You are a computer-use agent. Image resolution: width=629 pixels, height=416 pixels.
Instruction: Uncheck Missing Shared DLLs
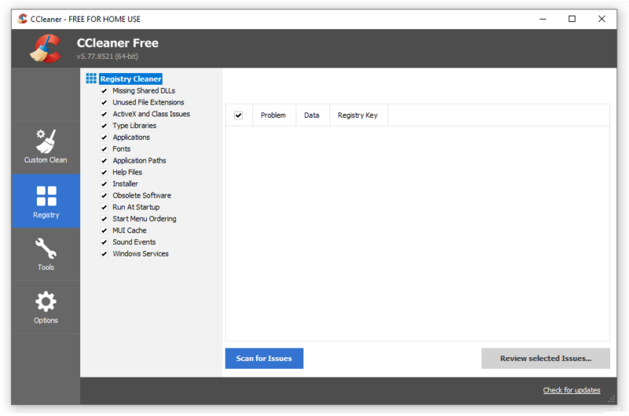click(x=105, y=90)
